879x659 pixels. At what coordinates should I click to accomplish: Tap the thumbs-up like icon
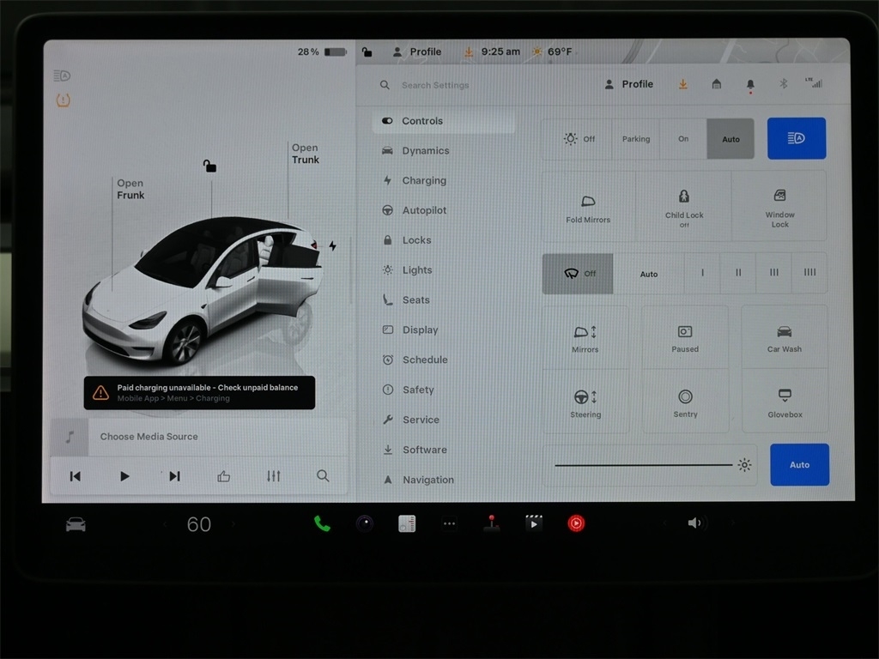click(224, 476)
